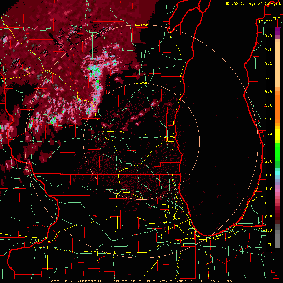Click the '0.5 DEG' elevation angle text
This screenshot has height=283, width=283.
click(157, 281)
